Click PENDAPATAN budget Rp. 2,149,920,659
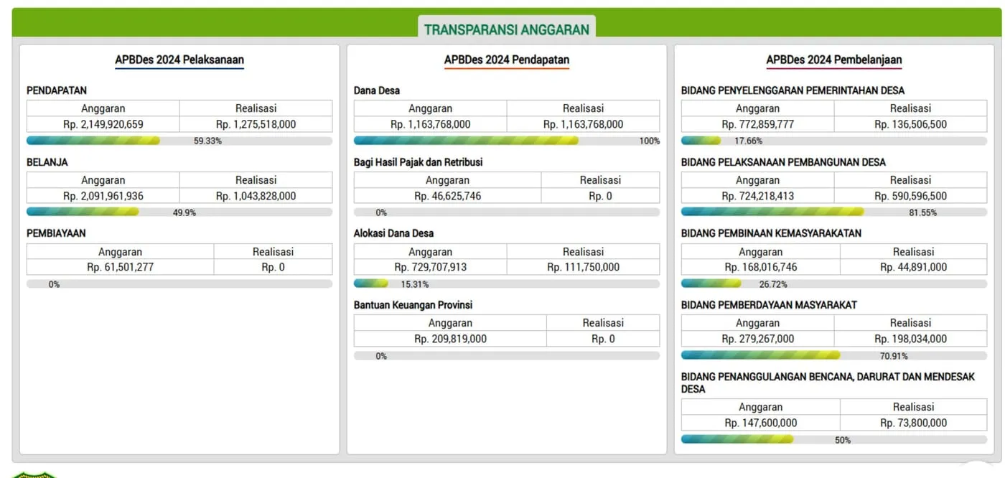1005x478 pixels. 103,124
